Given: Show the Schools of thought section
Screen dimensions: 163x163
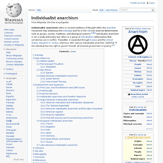Looking at the screenshot, I should pyautogui.click(x=149, y=57).
